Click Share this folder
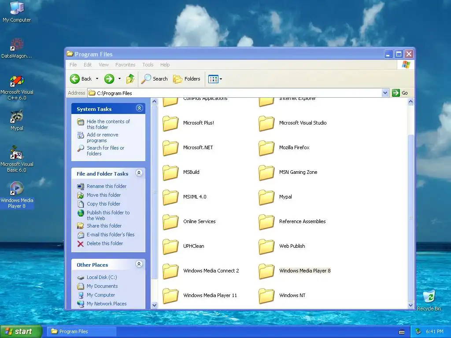 click(x=104, y=226)
